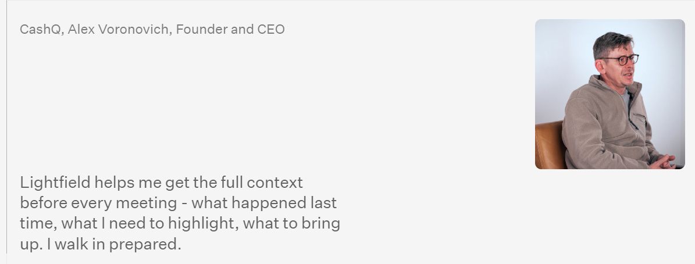Click "before every meeting" in the quote

(98, 203)
